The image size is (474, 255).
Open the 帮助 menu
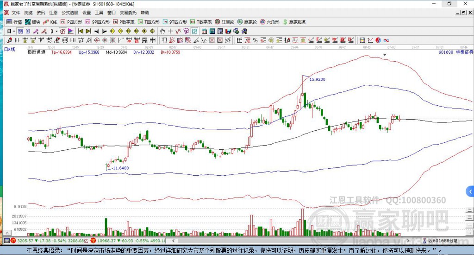(144, 13)
